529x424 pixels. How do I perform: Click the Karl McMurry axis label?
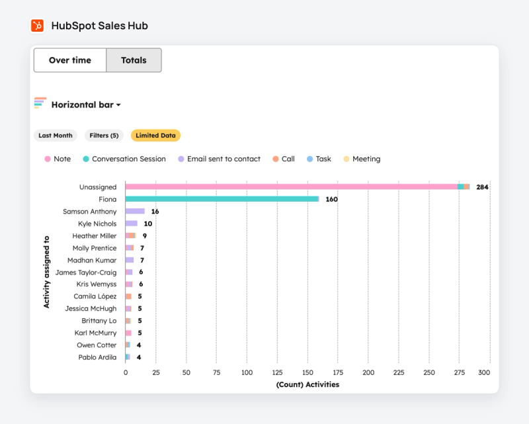pyautogui.click(x=95, y=333)
